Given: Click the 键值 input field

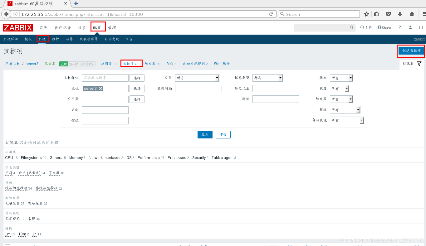Looking at the screenshot, I should click(x=105, y=120).
